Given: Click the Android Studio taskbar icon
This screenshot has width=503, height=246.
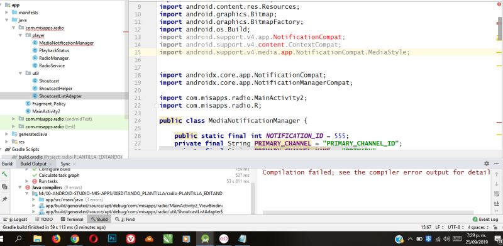Looking at the screenshot, I should point(205,238).
